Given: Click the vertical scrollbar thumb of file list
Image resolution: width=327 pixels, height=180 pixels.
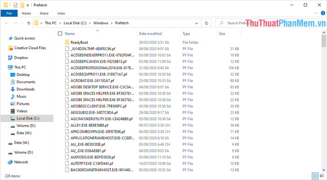Looking at the screenshot, I should (x=323, y=41).
